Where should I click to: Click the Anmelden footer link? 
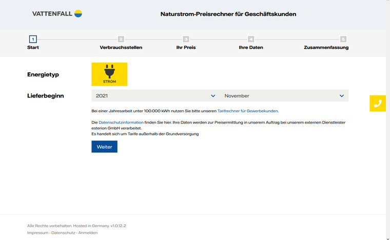point(88,233)
